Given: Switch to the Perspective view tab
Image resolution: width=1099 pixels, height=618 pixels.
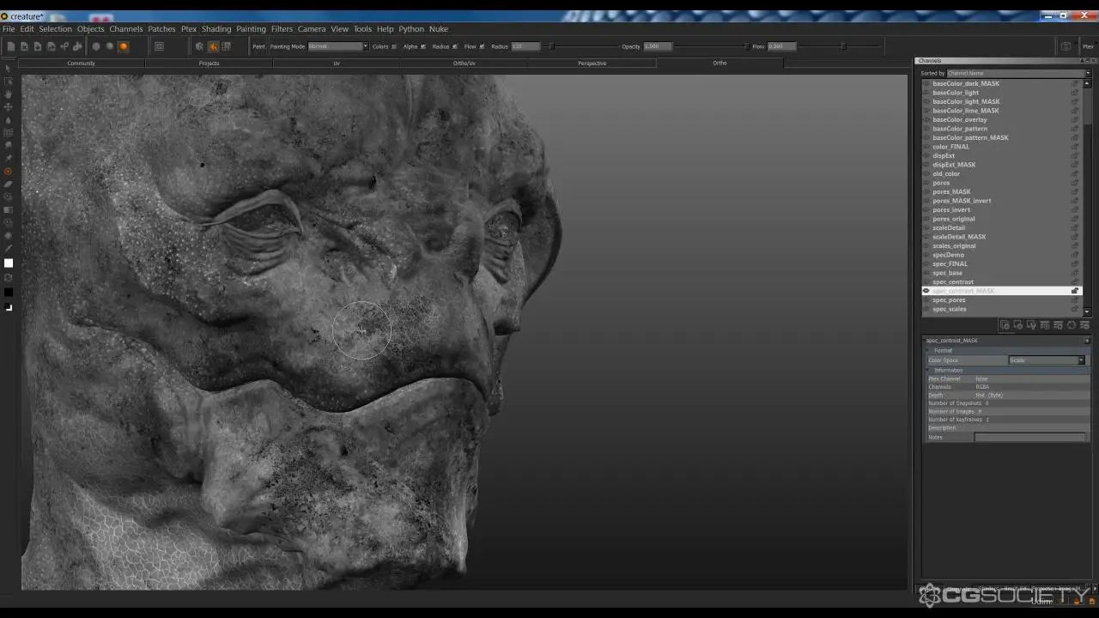Looking at the screenshot, I should pos(592,63).
